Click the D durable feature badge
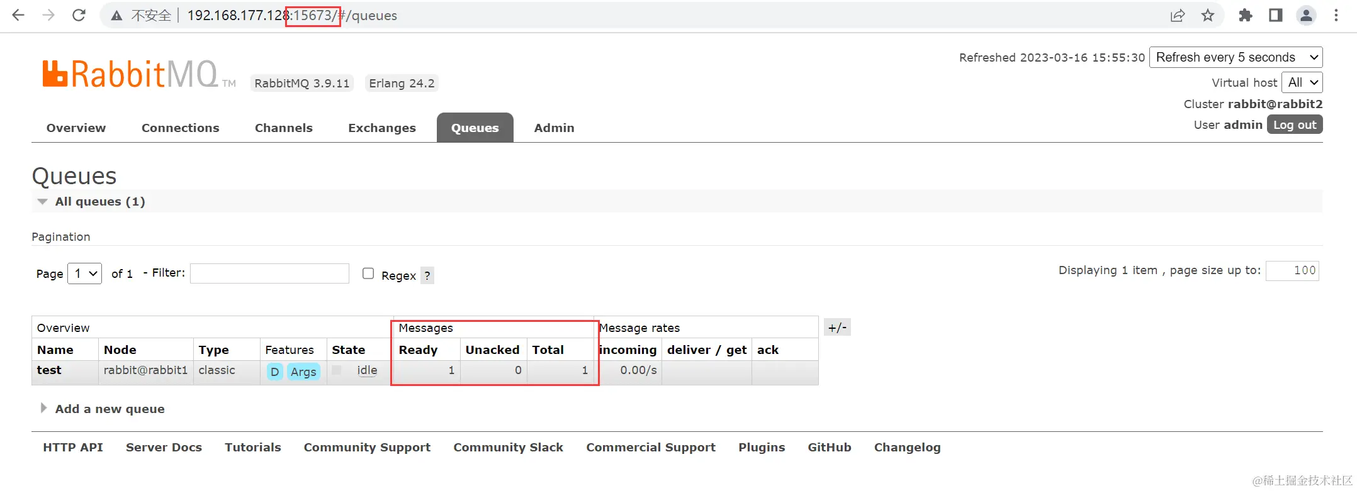This screenshot has height=491, width=1357. tap(275, 372)
